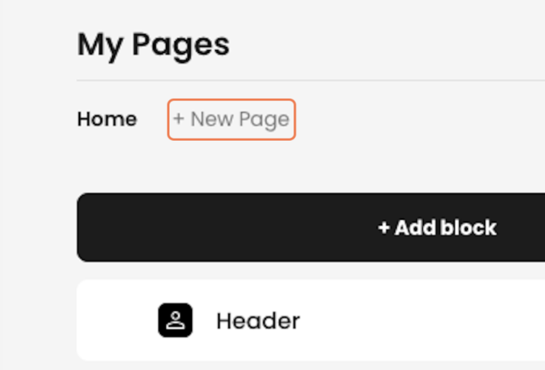Viewport: 545px width, 370px height.
Task: Click the Header label text
Action: tap(258, 321)
